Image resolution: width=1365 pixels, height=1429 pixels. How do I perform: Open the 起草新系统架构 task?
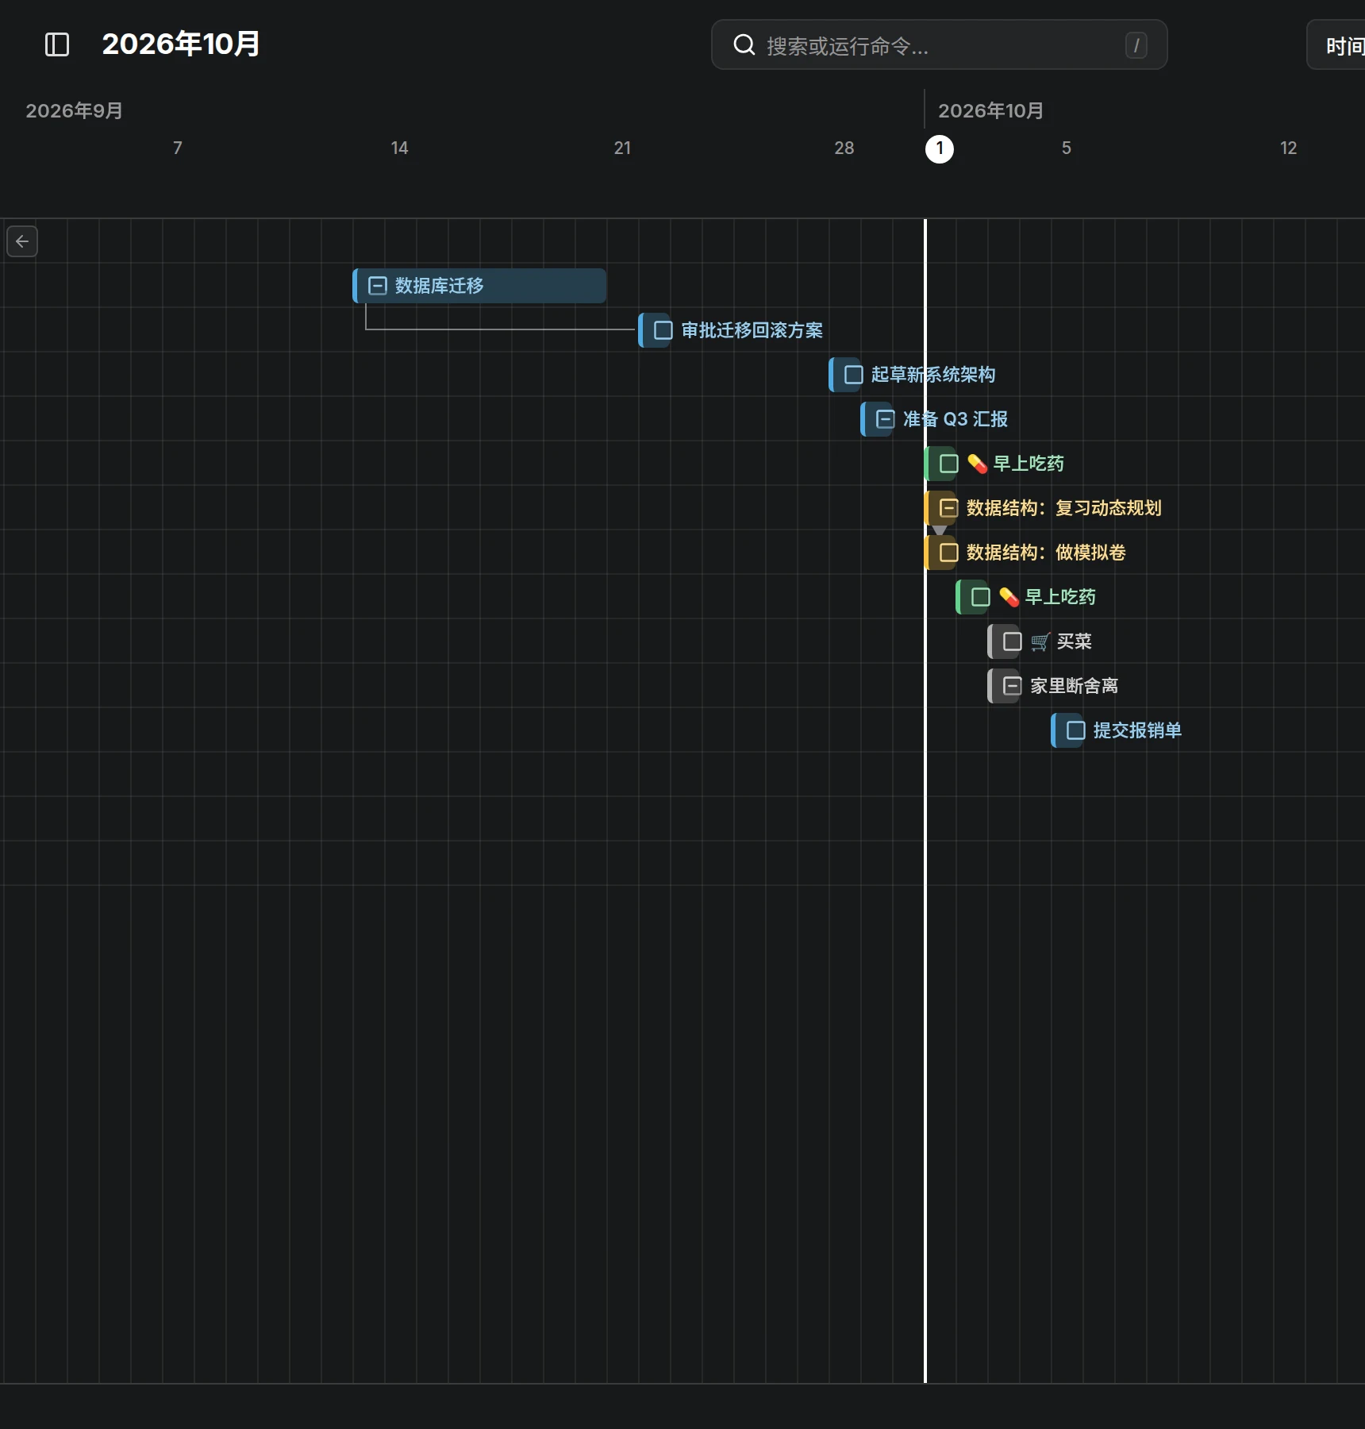click(x=933, y=375)
